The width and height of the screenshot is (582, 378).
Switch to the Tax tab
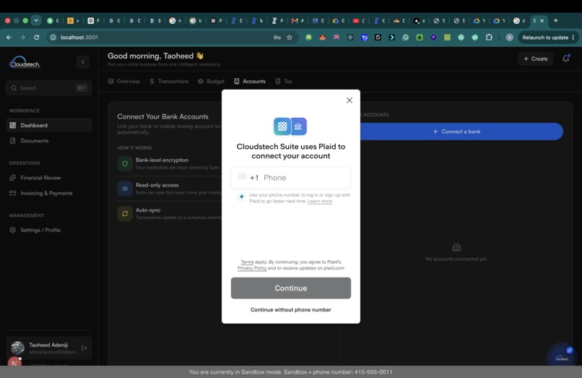pos(284,81)
